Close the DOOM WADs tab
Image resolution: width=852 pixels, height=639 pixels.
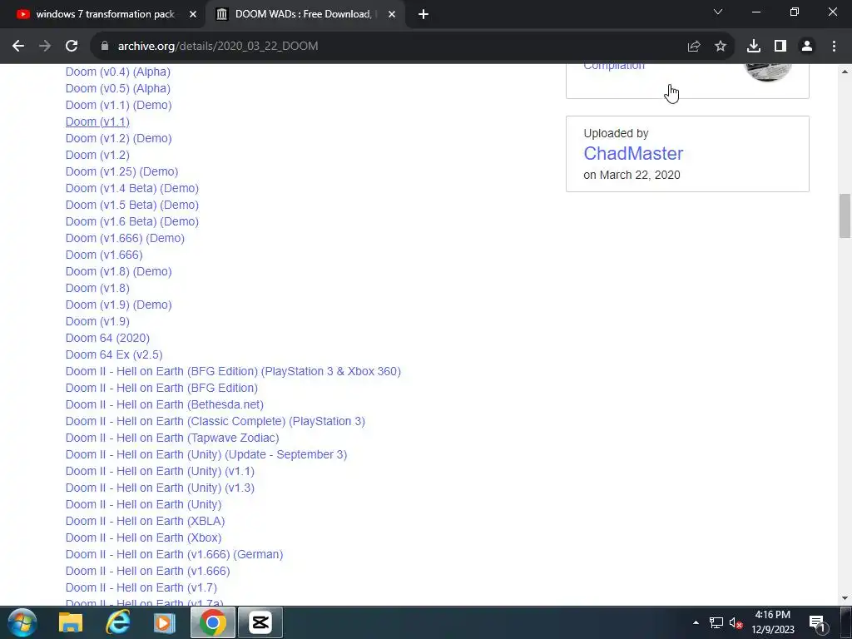click(x=392, y=15)
